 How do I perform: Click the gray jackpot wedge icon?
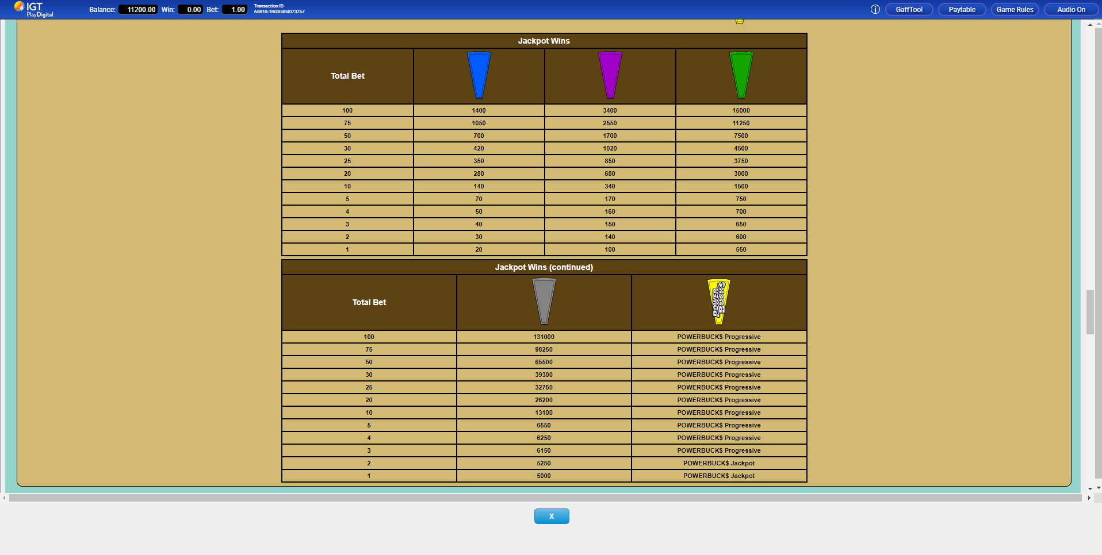coord(544,301)
